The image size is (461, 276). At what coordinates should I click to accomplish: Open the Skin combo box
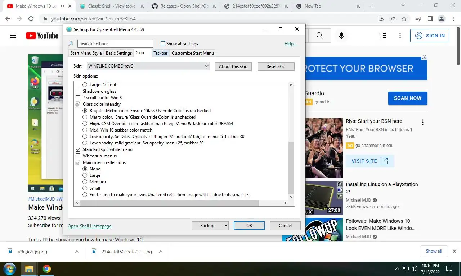coord(148,66)
